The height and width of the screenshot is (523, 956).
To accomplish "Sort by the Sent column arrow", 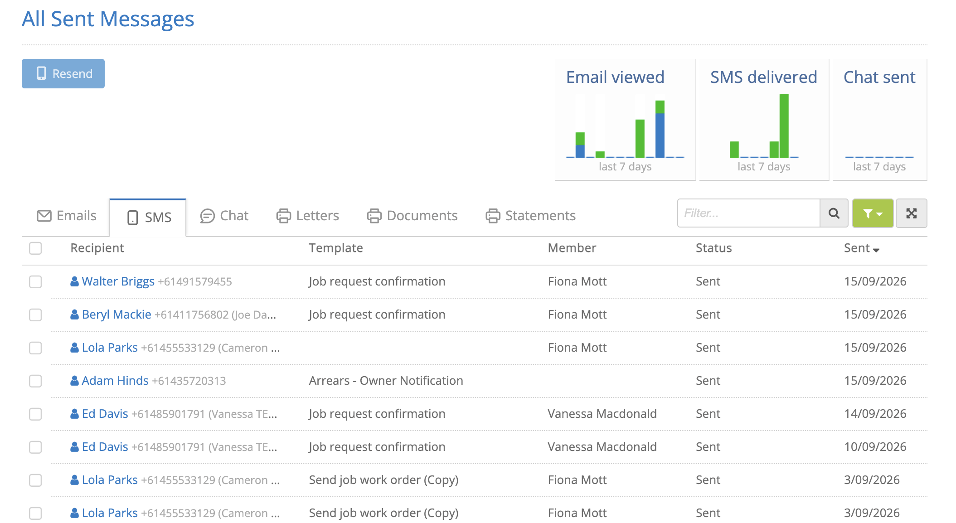I will [x=876, y=250].
